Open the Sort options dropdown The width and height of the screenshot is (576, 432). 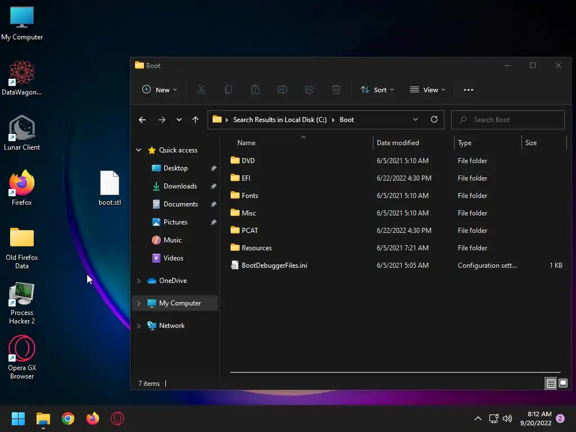[x=377, y=89]
